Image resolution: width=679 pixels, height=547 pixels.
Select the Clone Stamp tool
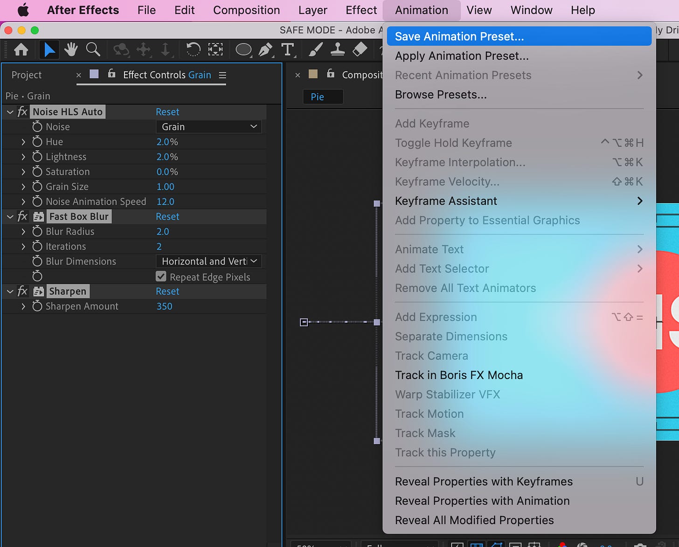click(x=338, y=49)
